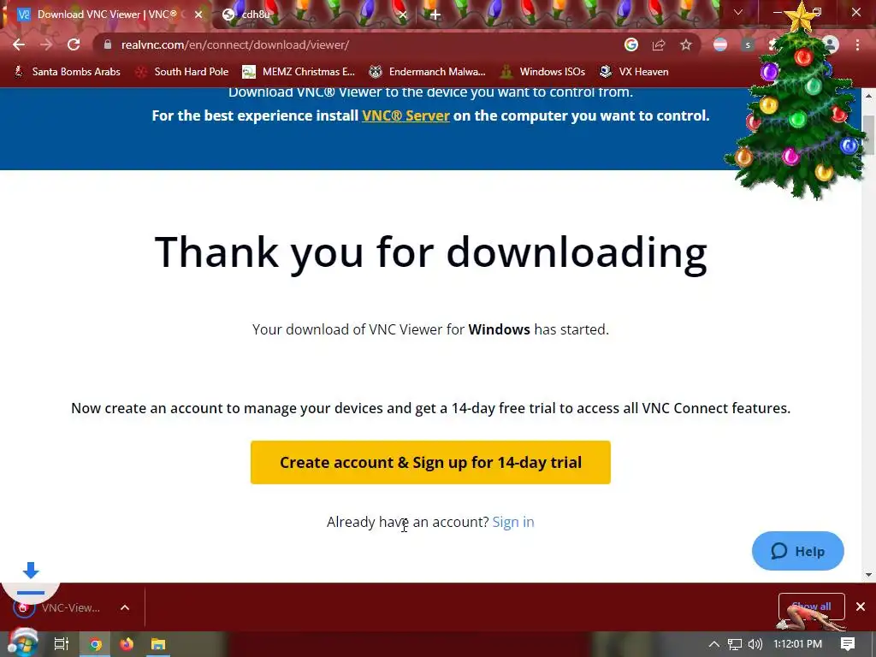The image size is (876, 657).
Task: Click Show all downloads button
Action: (x=811, y=607)
